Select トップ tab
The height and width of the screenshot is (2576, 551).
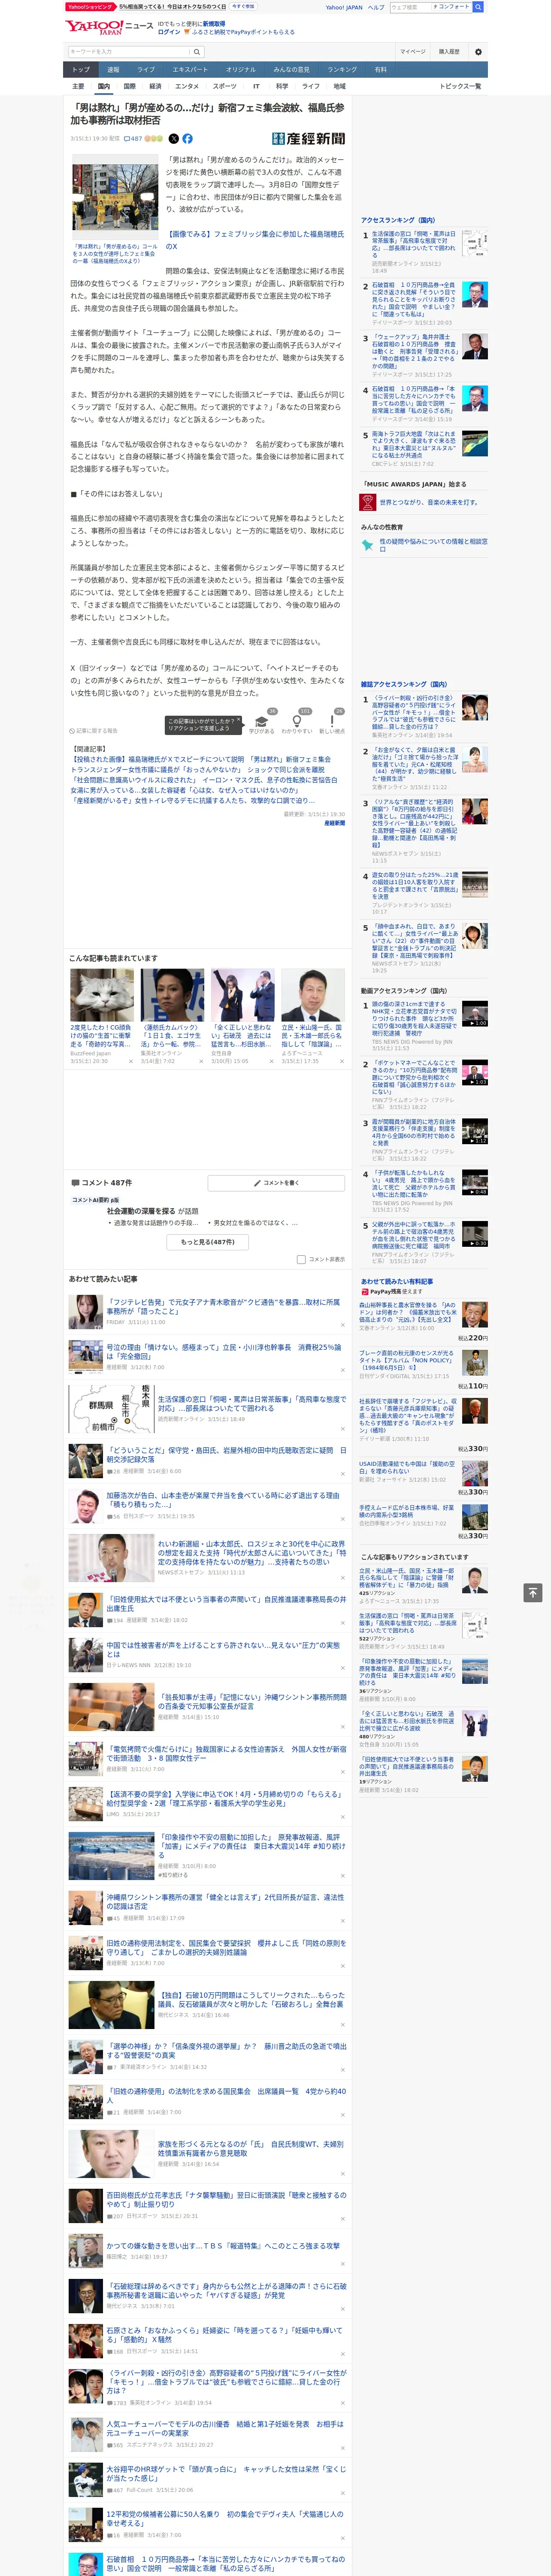click(x=81, y=70)
